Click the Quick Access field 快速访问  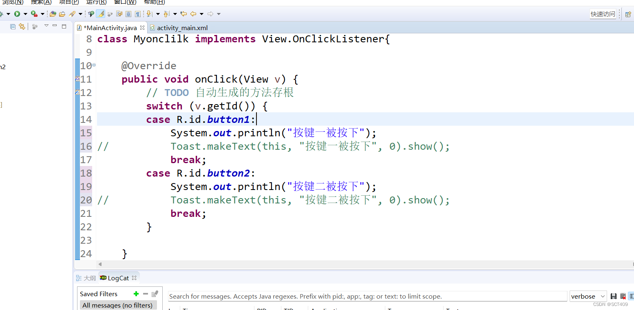tap(603, 14)
